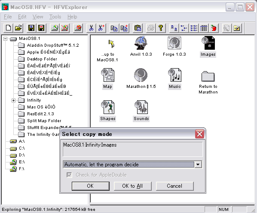Select Aladdin DropStuff 5.1.2 folder in tree

(53, 45)
